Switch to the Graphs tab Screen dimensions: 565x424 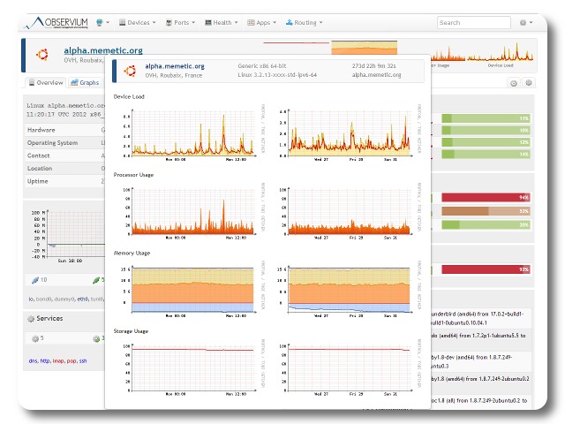coord(86,82)
